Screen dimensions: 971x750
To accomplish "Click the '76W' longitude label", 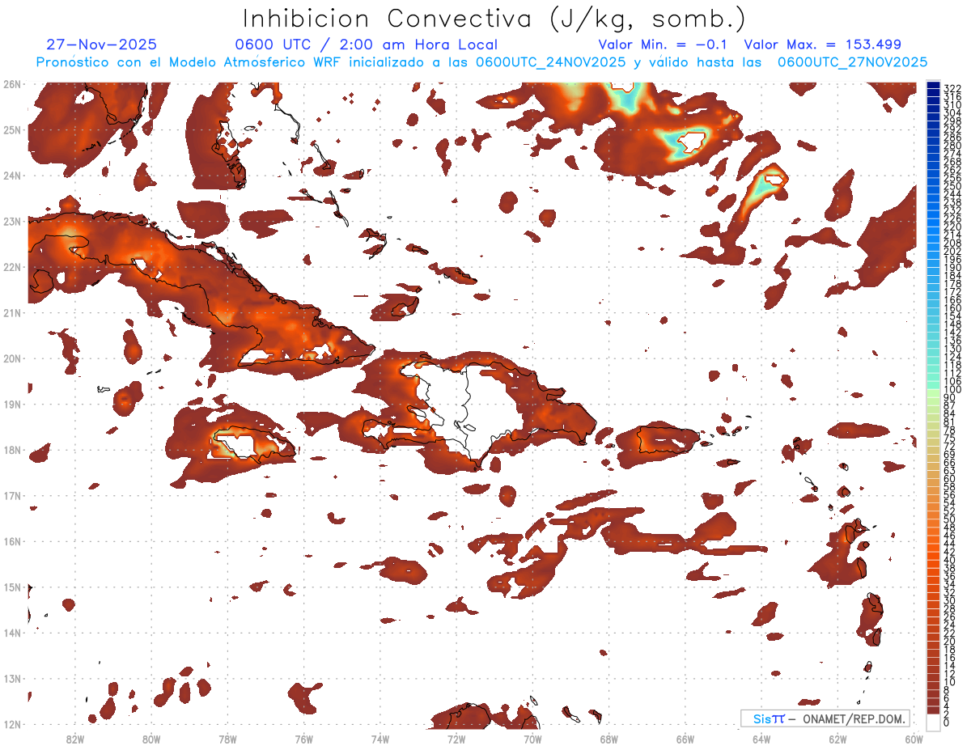I will 304,739.
